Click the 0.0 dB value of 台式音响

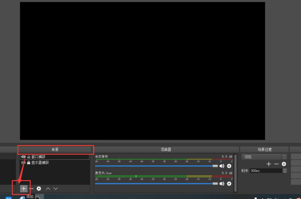click(227, 157)
